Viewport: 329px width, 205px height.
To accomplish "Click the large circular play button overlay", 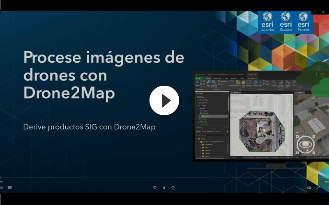I will (164, 100).
